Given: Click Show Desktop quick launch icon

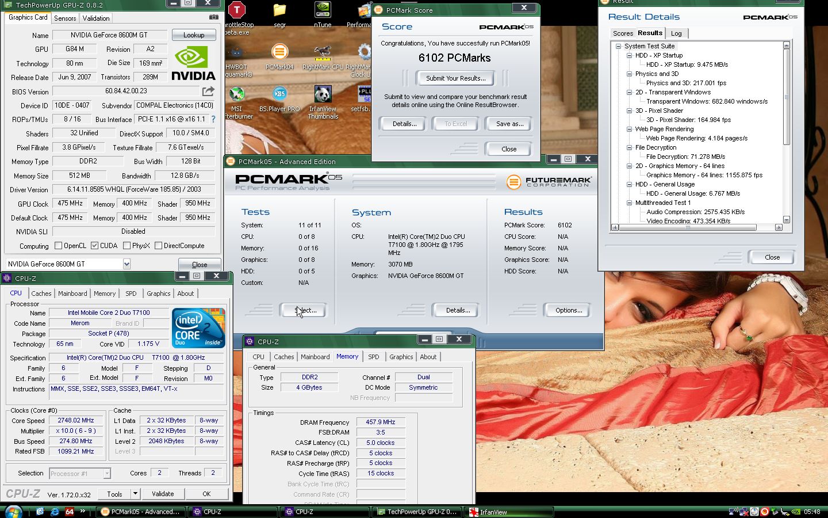Looking at the screenshot, I should point(40,511).
